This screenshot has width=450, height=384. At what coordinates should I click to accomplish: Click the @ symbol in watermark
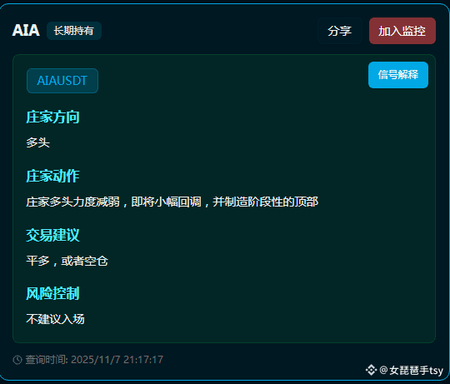click(383, 370)
